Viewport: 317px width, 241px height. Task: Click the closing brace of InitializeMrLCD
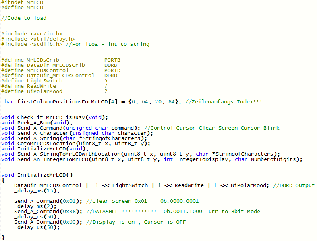tap(3, 238)
